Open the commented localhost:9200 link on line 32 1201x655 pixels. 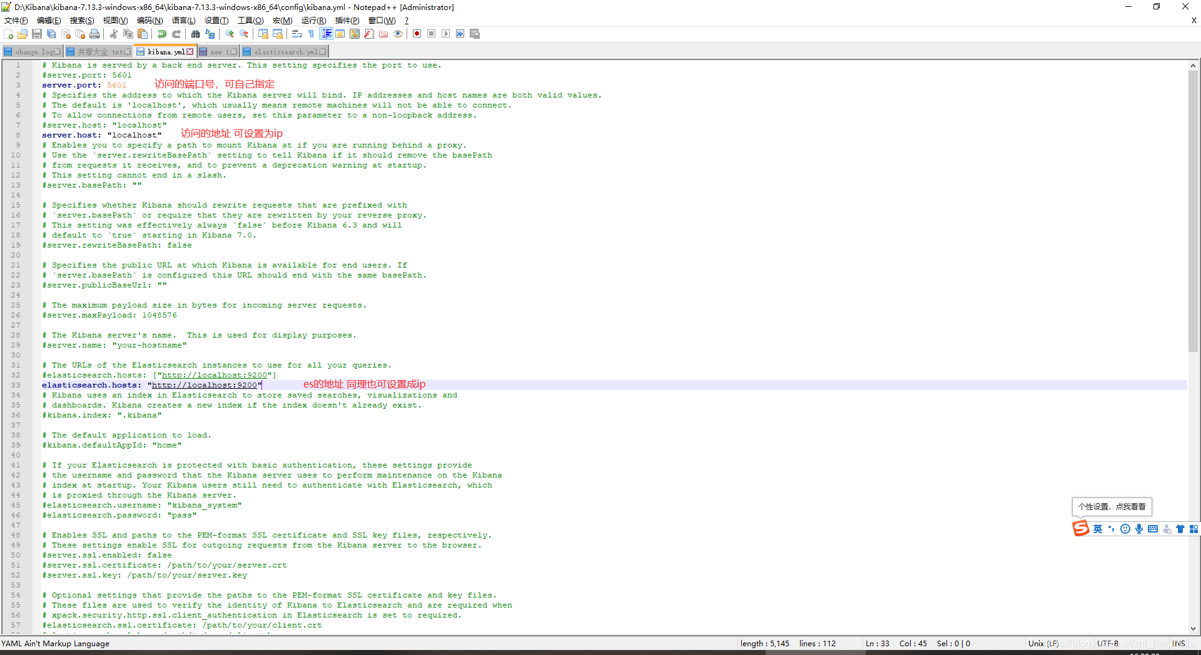click(215, 375)
